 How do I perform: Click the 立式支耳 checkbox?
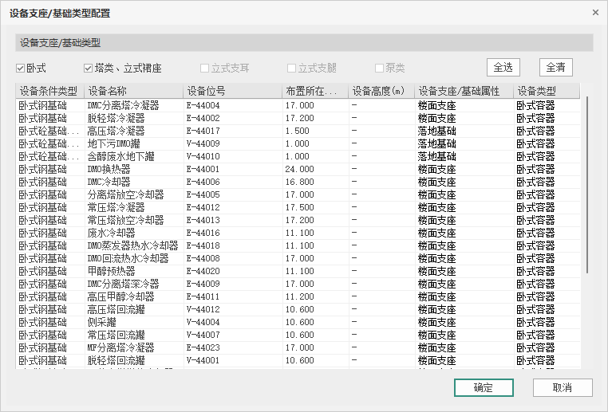coord(205,69)
